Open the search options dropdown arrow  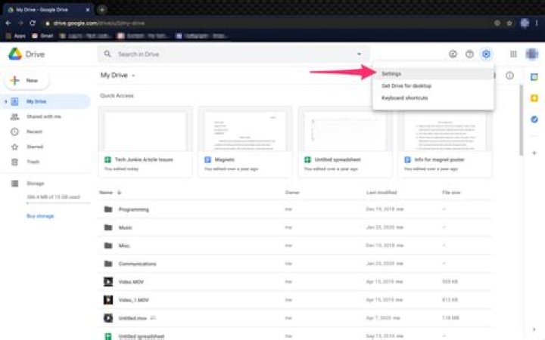[359, 54]
